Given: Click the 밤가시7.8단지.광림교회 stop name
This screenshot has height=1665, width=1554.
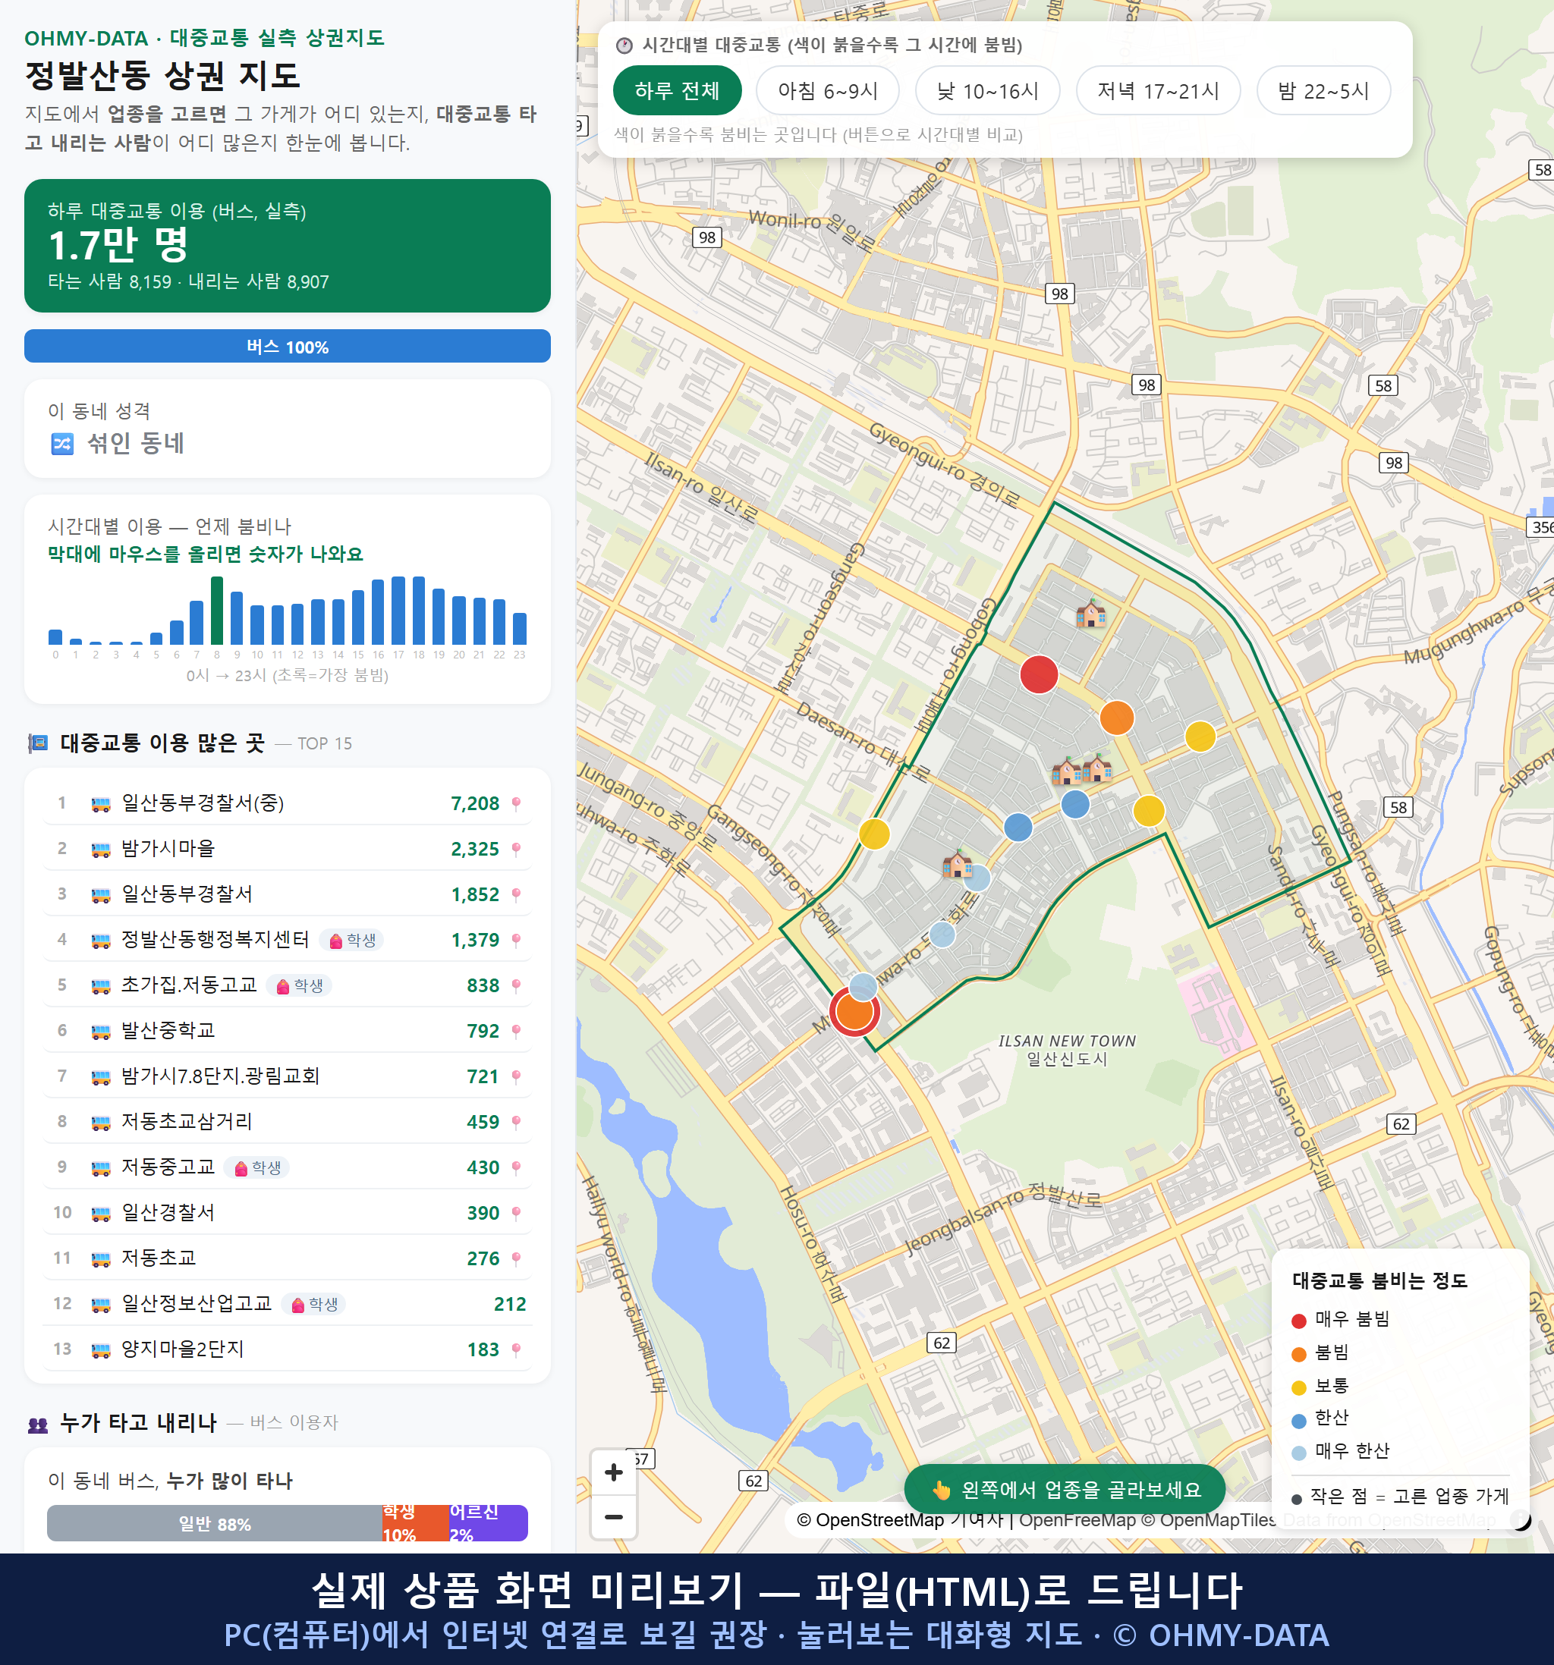Looking at the screenshot, I should [x=220, y=1076].
